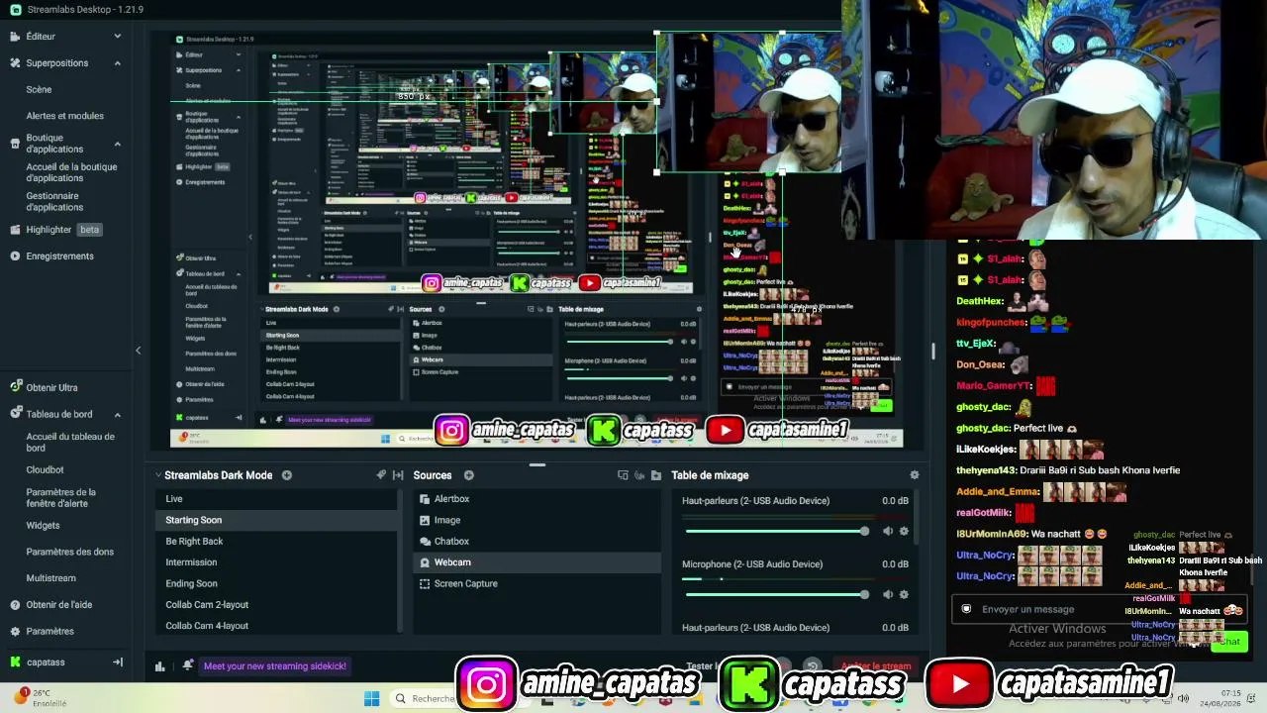Click Obtenir de l'aide link
The width and height of the screenshot is (1267, 713).
(x=58, y=605)
